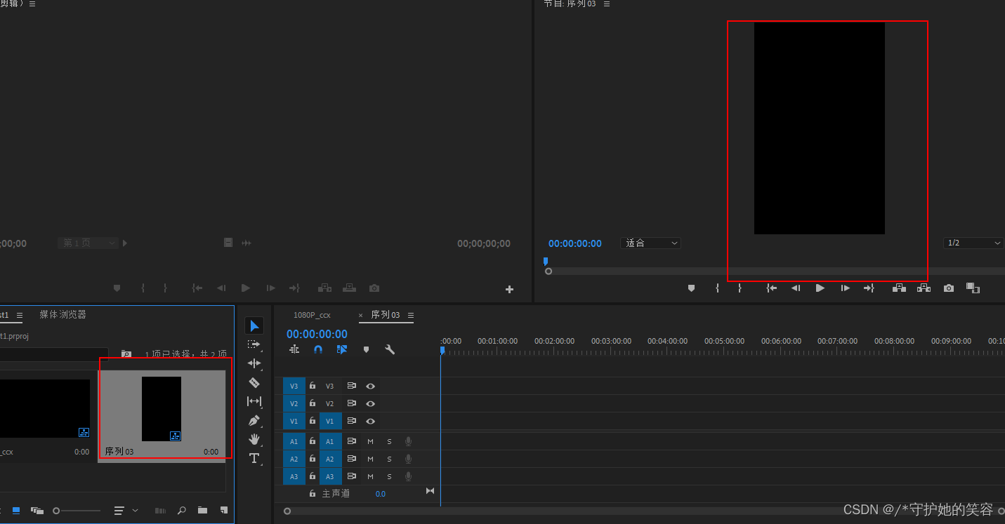Open 第1页 dropdown in Source monitor
Image resolution: width=1005 pixels, height=524 pixels.
pyautogui.click(x=88, y=243)
